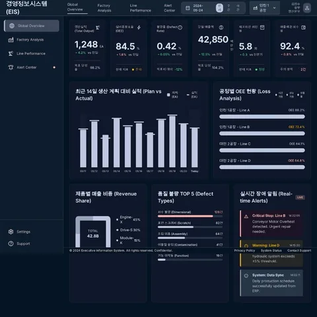Toggle the square Plan (EA) legend in bar chart
The width and height of the screenshot is (317, 317).
[x=172, y=94]
